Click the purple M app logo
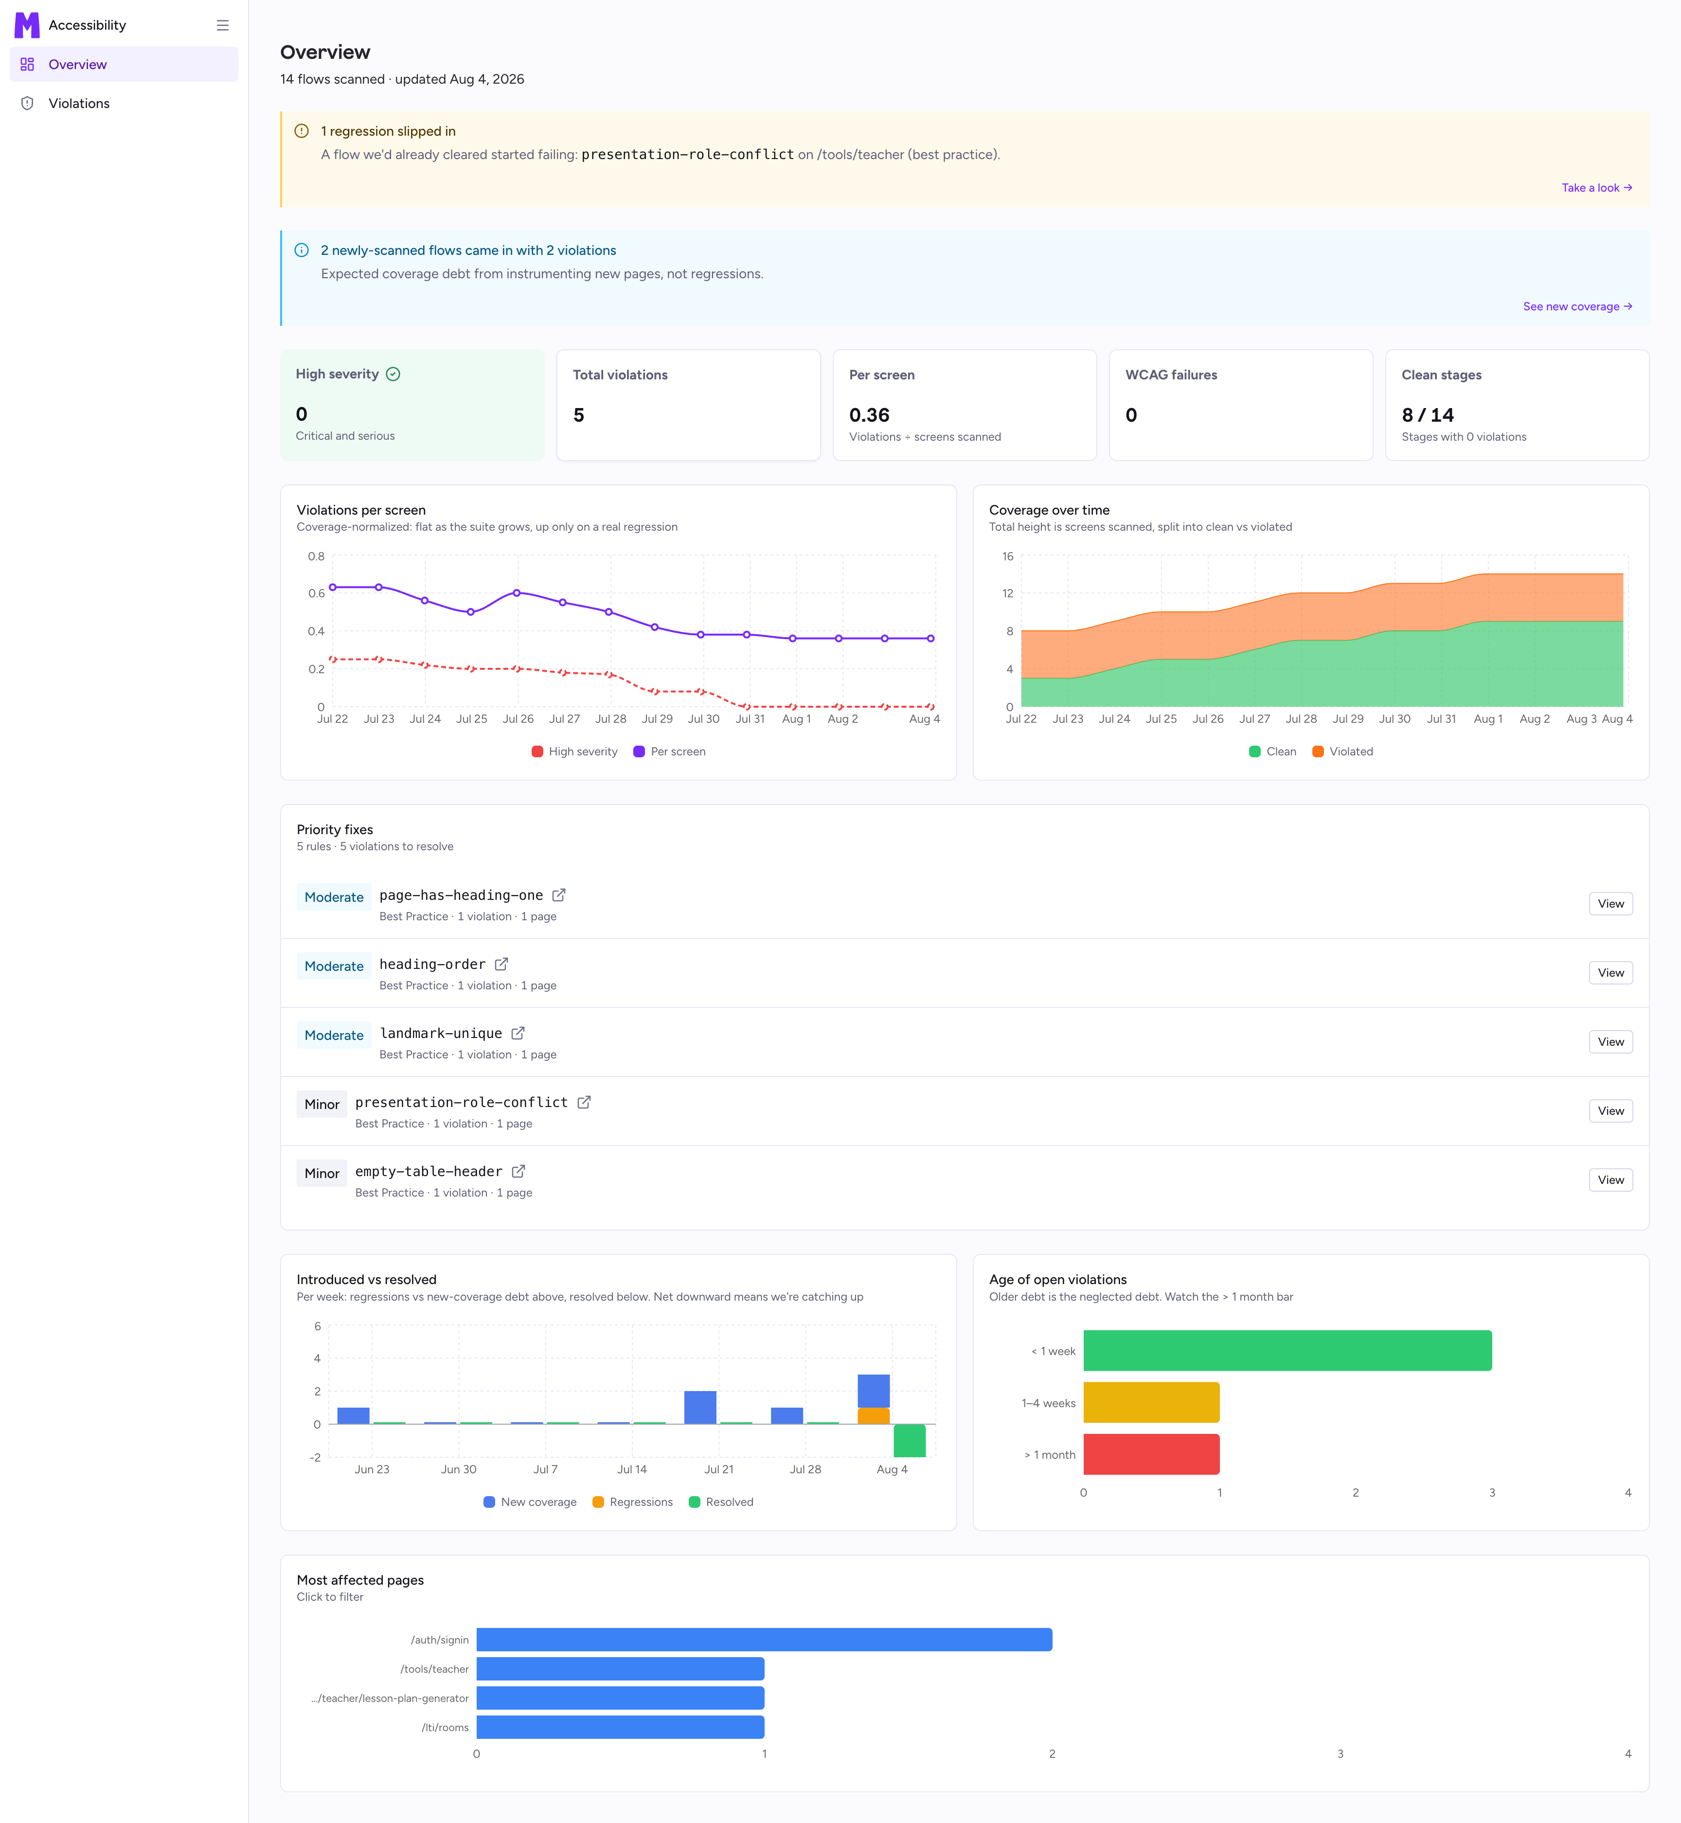This screenshot has height=1823, width=1681. point(27,25)
